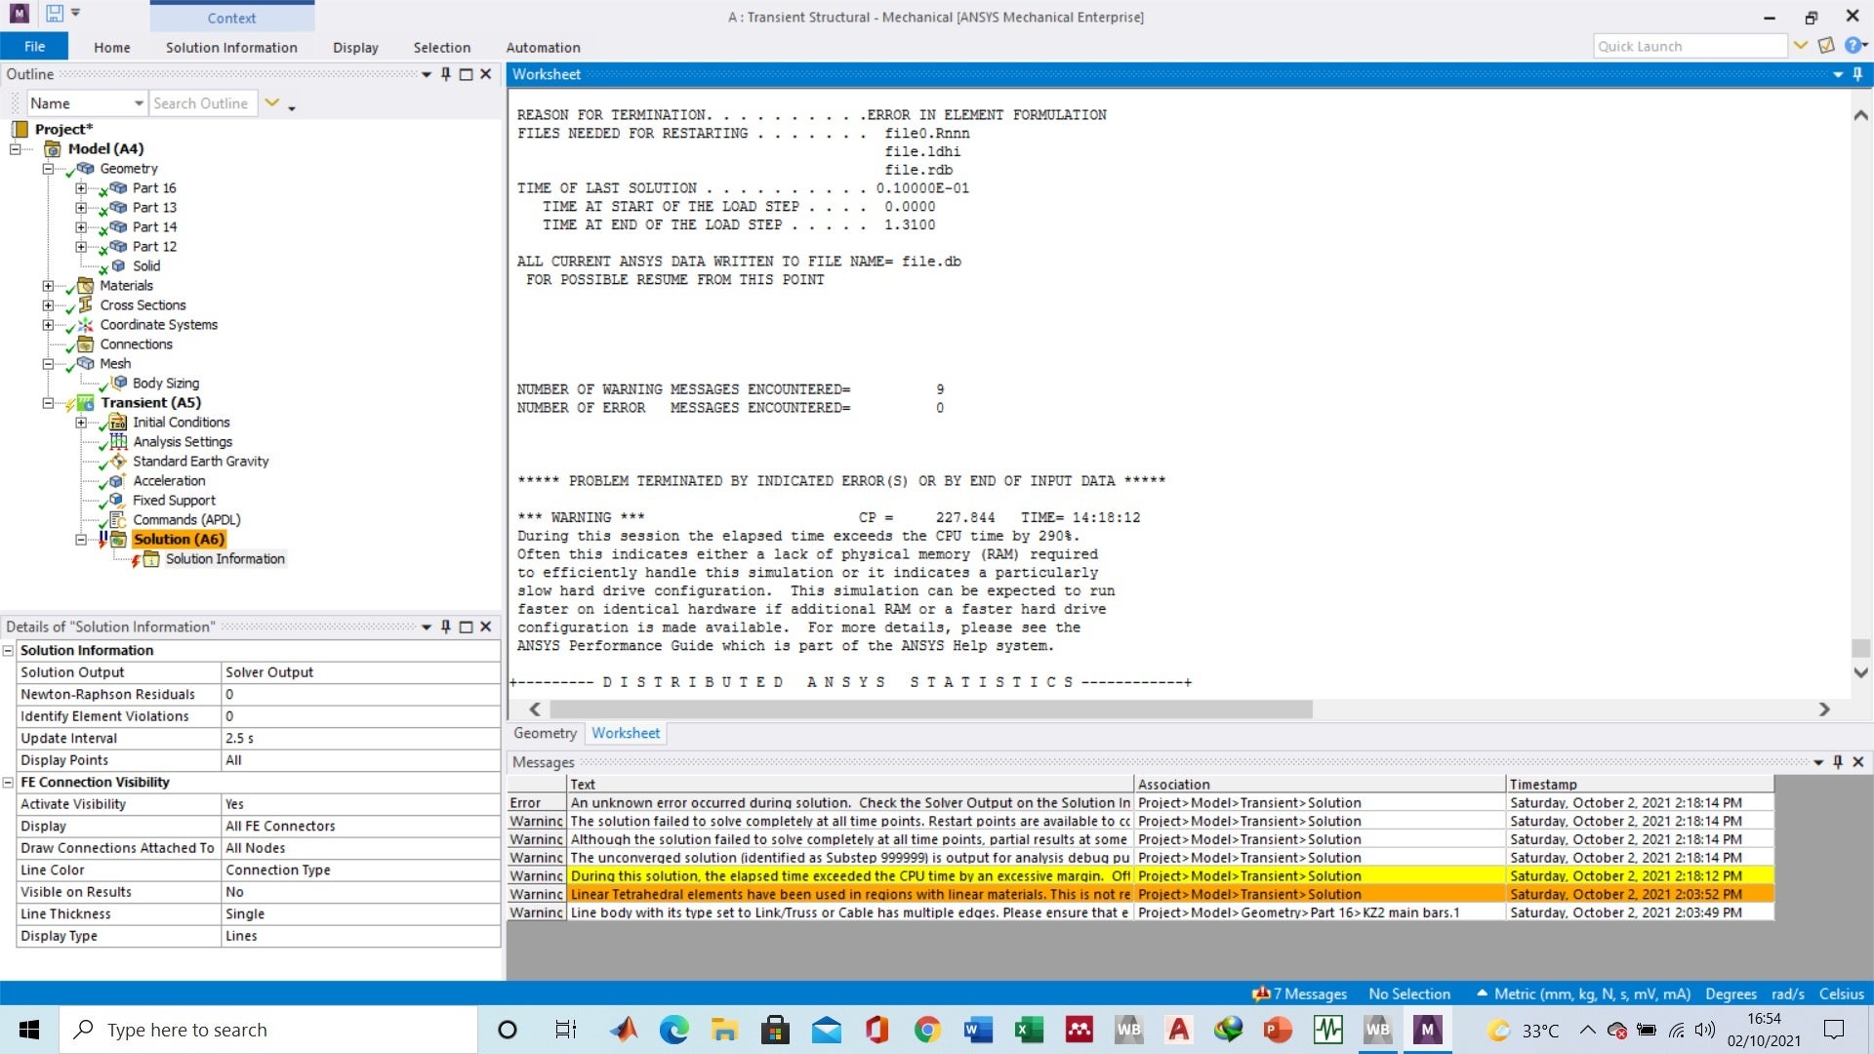Image resolution: width=1874 pixels, height=1054 pixels.
Task: Switch to the Geometry tab
Action: click(545, 733)
